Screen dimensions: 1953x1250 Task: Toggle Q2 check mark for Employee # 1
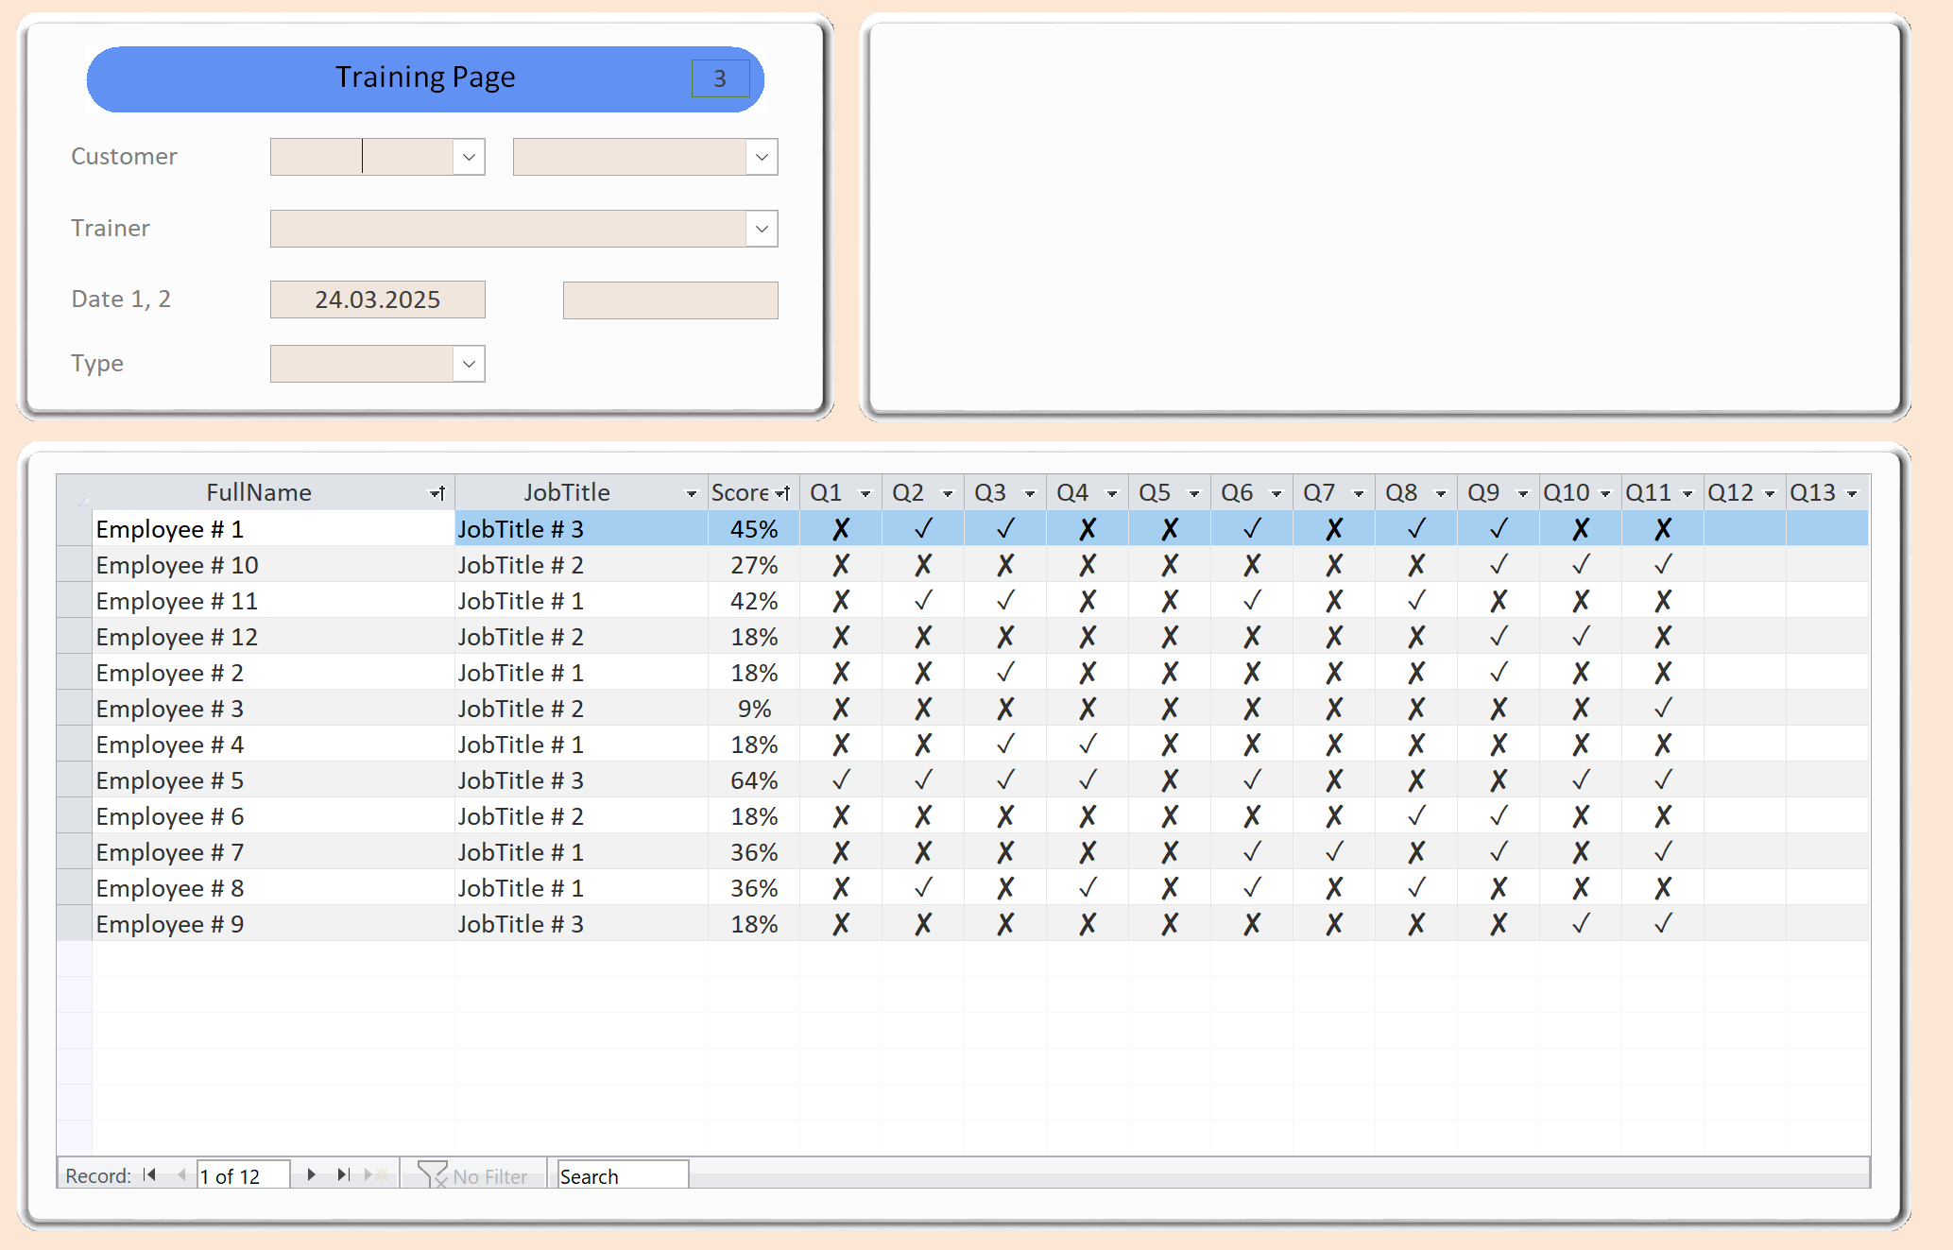[923, 529]
